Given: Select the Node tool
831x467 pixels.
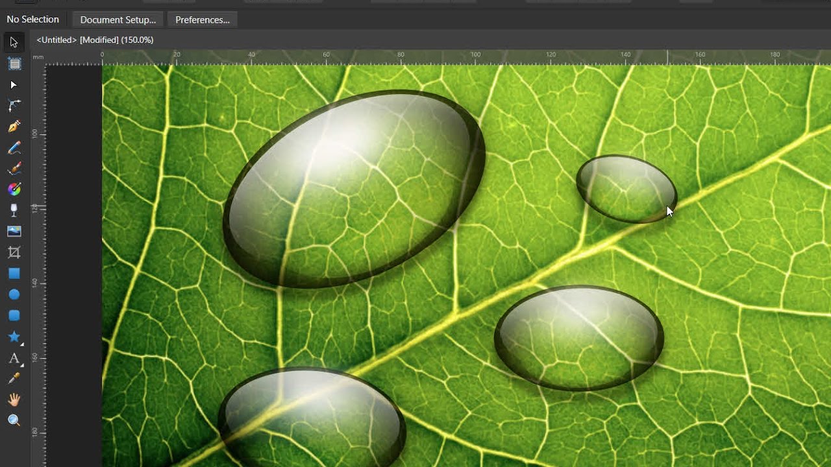Looking at the screenshot, I should 14,85.
